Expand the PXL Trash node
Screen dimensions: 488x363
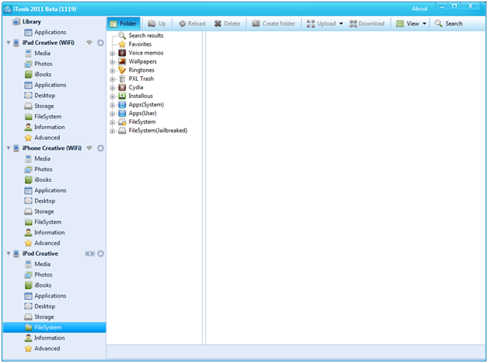pyautogui.click(x=113, y=79)
